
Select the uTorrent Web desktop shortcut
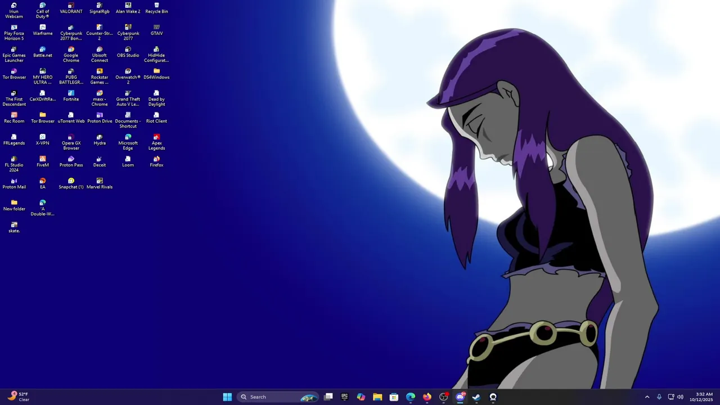(x=71, y=118)
